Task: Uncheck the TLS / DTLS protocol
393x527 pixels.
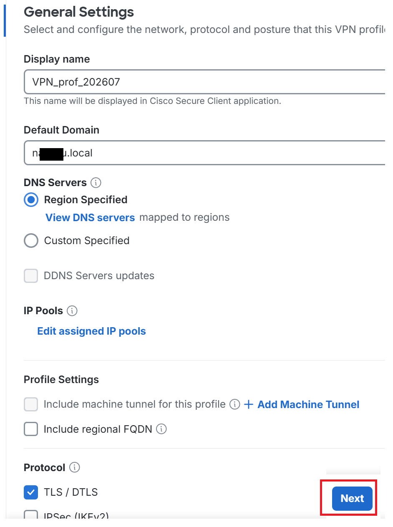Action: point(31,492)
